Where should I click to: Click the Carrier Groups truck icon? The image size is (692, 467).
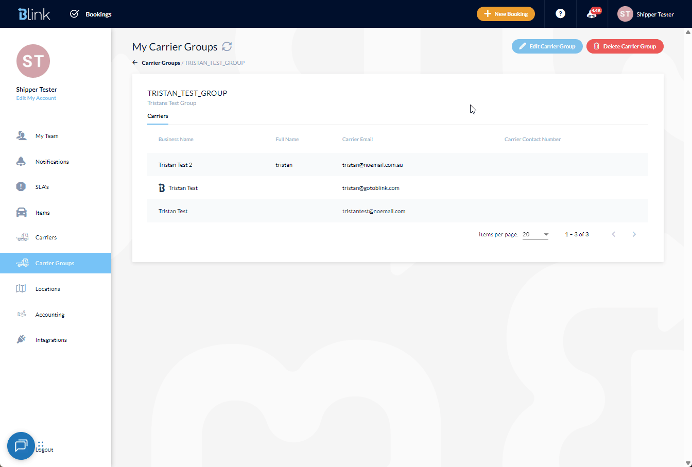[22, 263]
